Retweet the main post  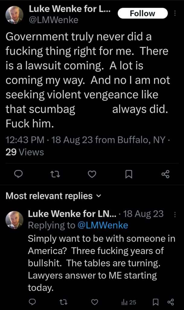click(56, 174)
